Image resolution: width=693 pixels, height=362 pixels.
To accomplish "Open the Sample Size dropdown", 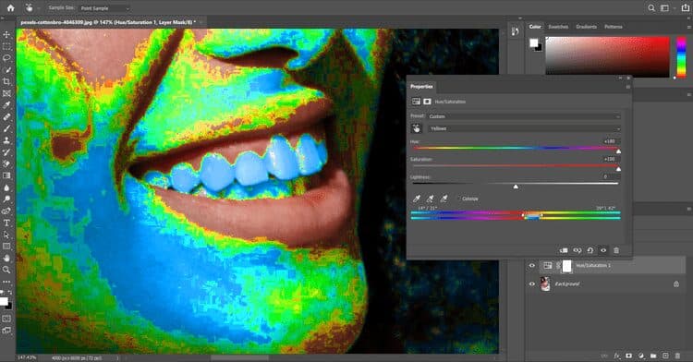I will click(104, 8).
